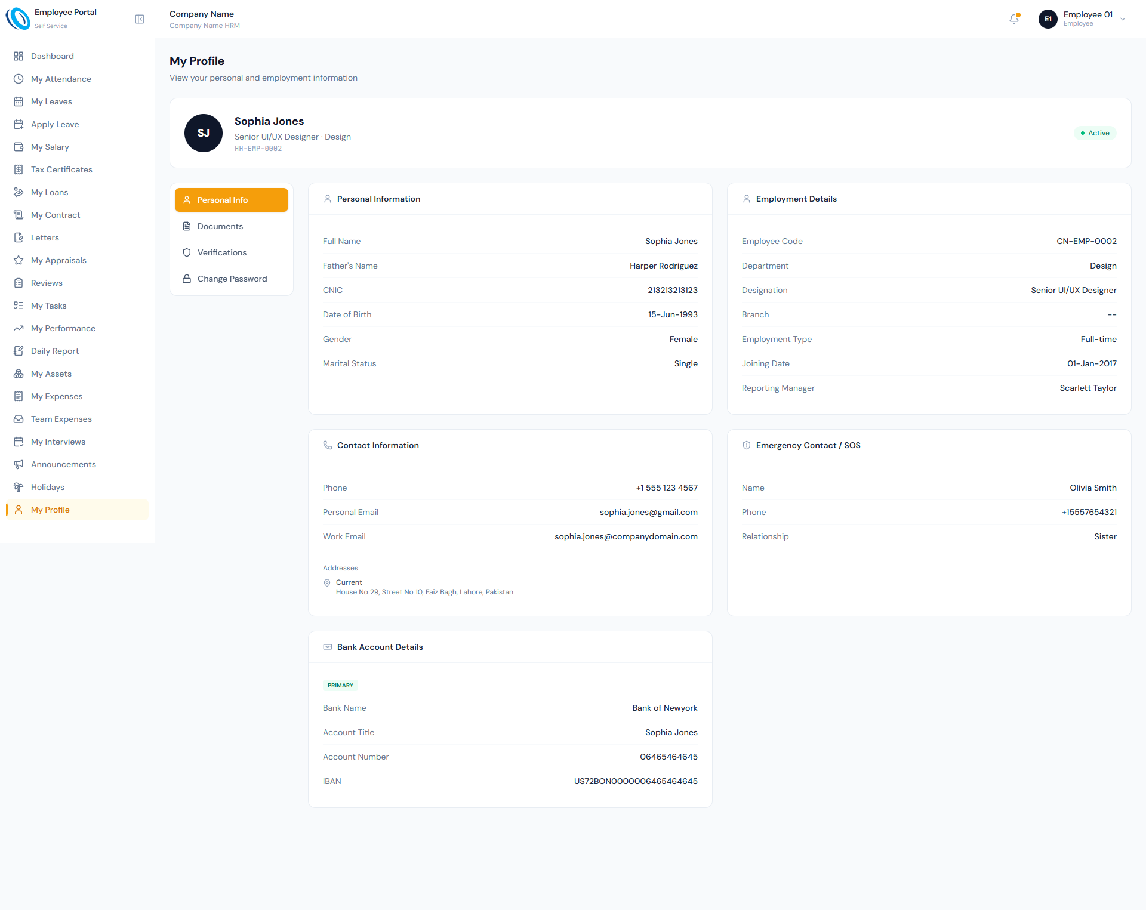Click the My Loans coins icon
This screenshot has height=910, width=1146.
pyautogui.click(x=19, y=192)
